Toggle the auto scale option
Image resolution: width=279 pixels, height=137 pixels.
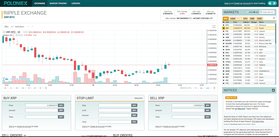[x=208, y=88]
